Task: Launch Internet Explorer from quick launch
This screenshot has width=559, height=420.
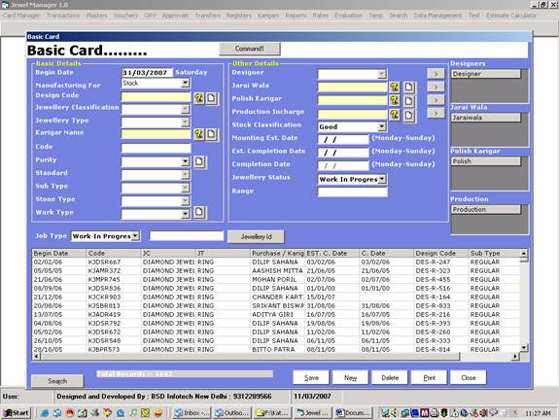Action: (45, 413)
